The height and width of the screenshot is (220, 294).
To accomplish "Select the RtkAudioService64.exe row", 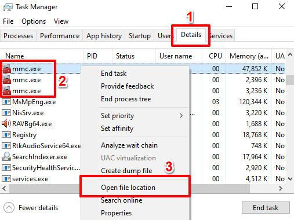I will pyautogui.click(x=143, y=146).
